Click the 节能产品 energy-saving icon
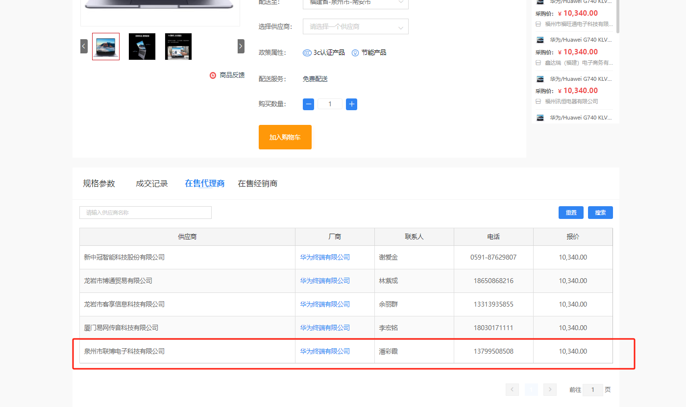The width and height of the screenshot is (686, 407). 355,53
